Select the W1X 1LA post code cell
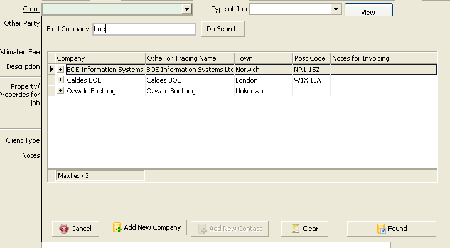This screenshot has height=248, width=450. tap(311, 80)
